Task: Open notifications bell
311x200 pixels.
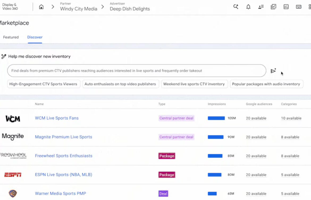Action: (248, 7)
